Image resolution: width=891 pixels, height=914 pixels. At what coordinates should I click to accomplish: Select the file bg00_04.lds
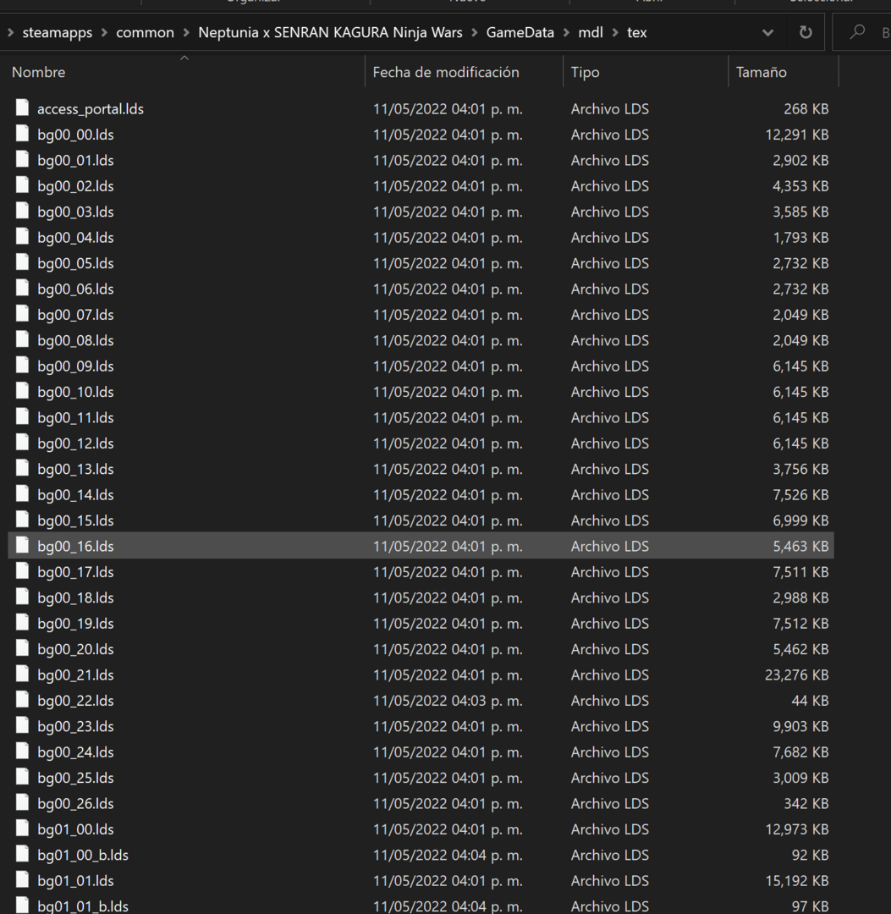click(x=75, y=237)
